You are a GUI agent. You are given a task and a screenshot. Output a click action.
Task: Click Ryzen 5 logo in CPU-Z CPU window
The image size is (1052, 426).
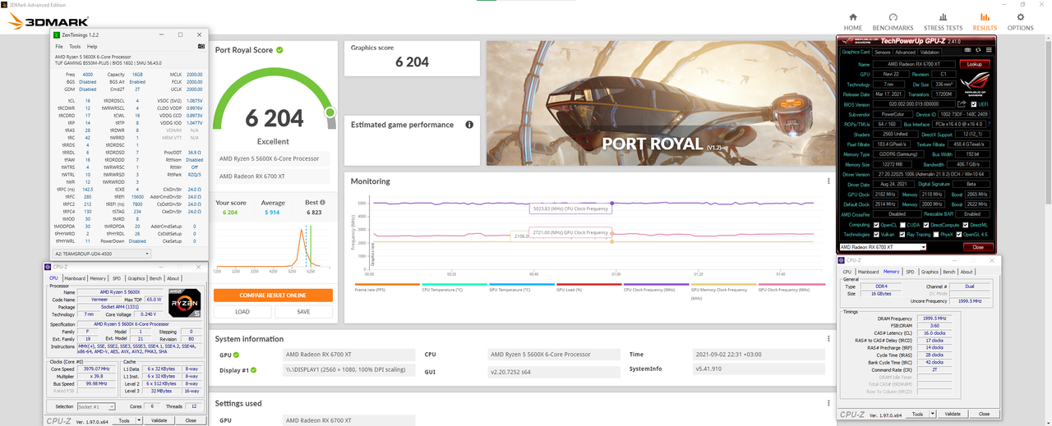(184, 303)
